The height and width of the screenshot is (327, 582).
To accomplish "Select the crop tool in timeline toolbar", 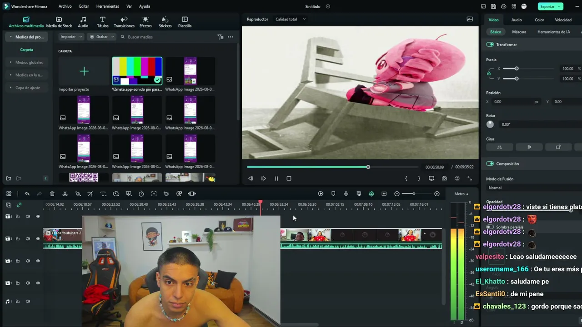I will tap(90, 194).
